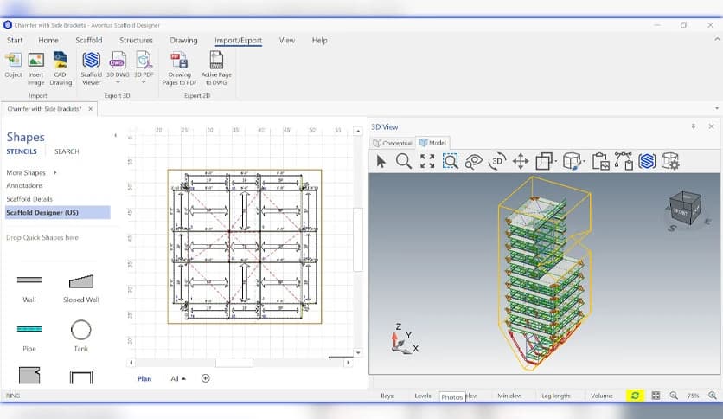Image resolution: width=723 pixels, height=419 pixels.
Task: Open Scaffold Viewer from 3D toolbar
Action: point(647,162)
